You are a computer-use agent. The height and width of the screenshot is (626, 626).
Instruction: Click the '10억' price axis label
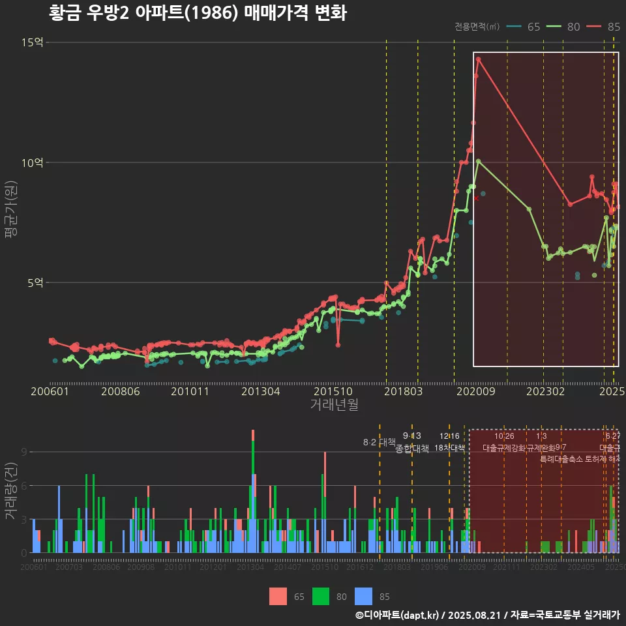[33, 162]
